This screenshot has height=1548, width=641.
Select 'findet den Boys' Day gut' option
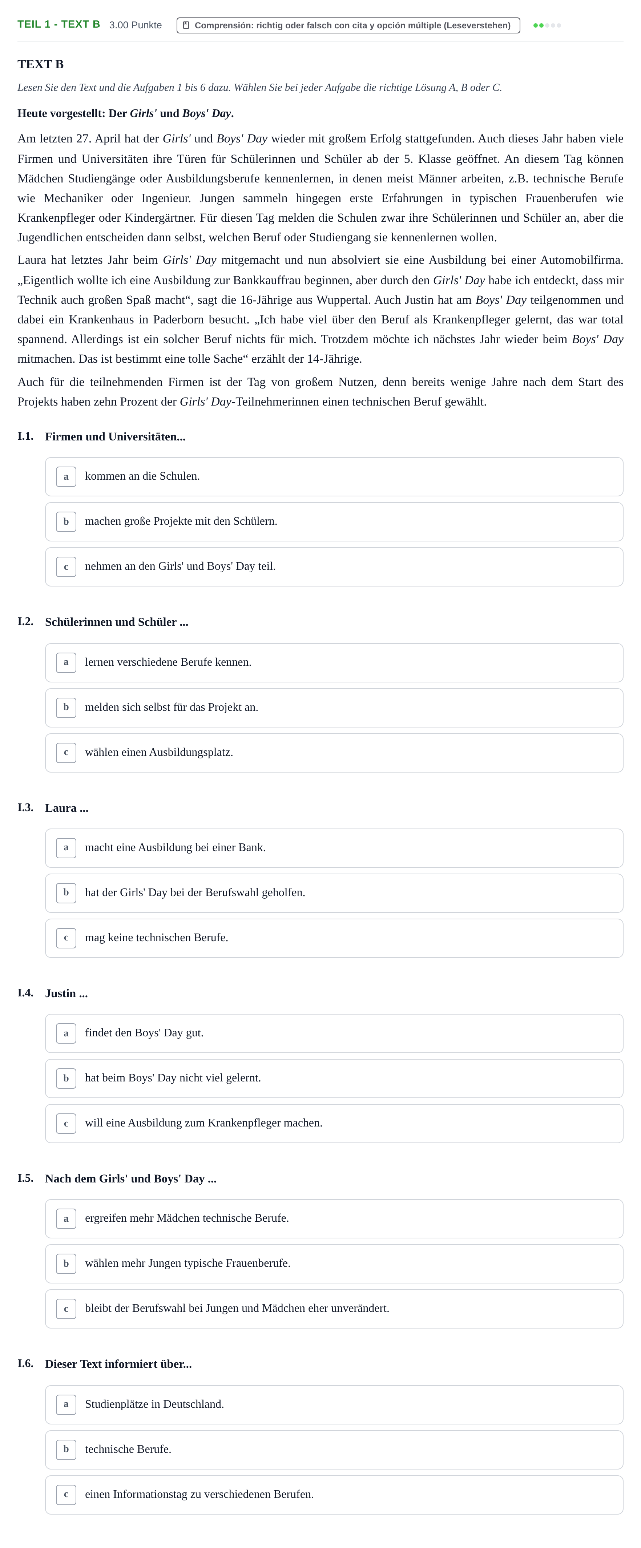334,1033
